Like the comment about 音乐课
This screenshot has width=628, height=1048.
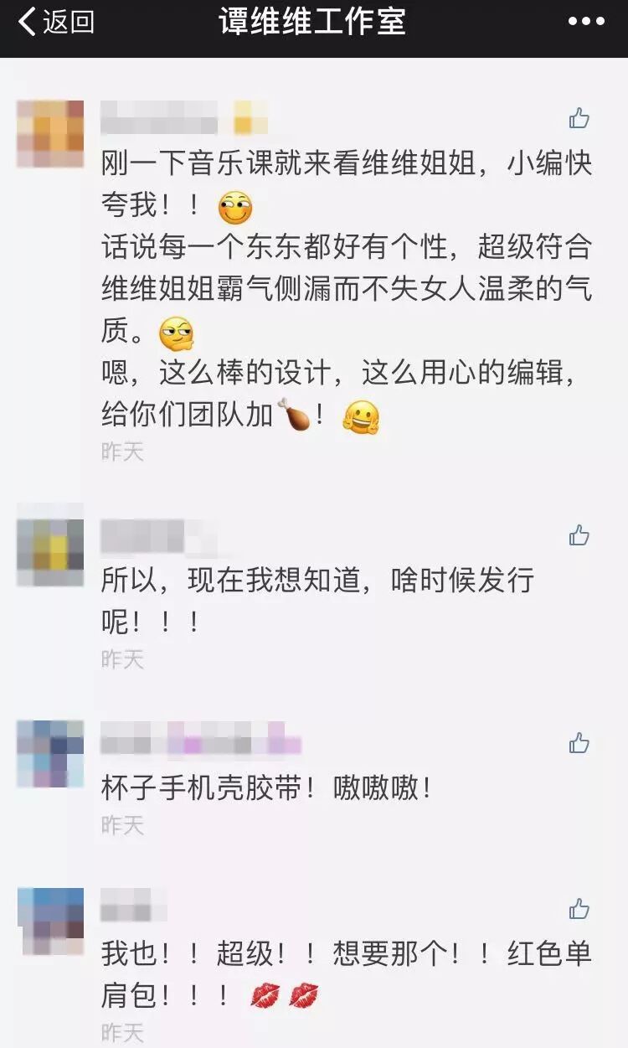[579, 119]
